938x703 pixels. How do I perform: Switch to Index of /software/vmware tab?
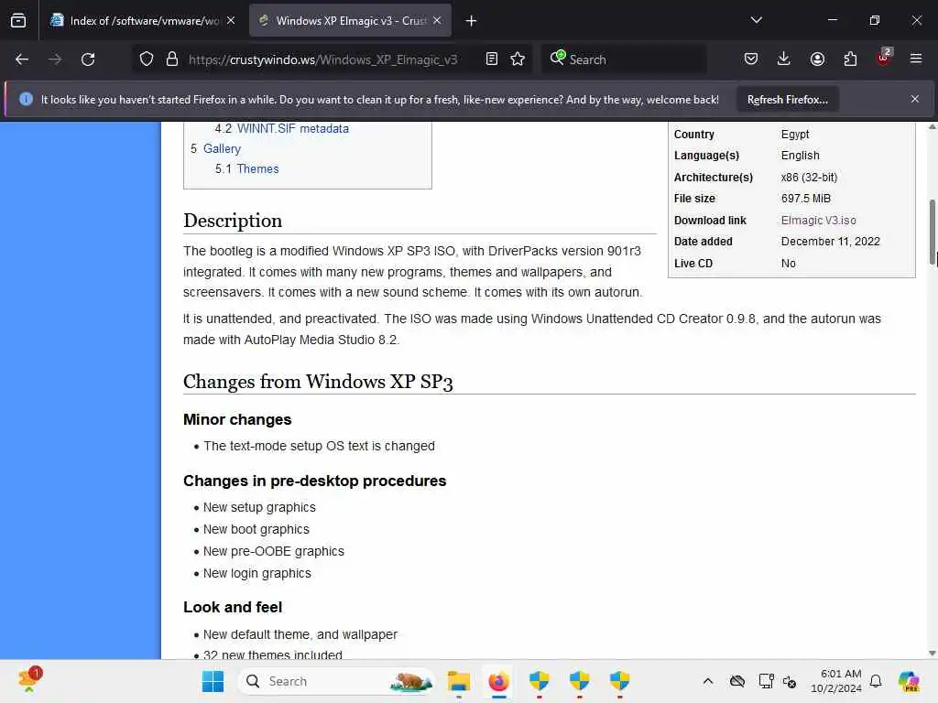(x=142, y=21)
